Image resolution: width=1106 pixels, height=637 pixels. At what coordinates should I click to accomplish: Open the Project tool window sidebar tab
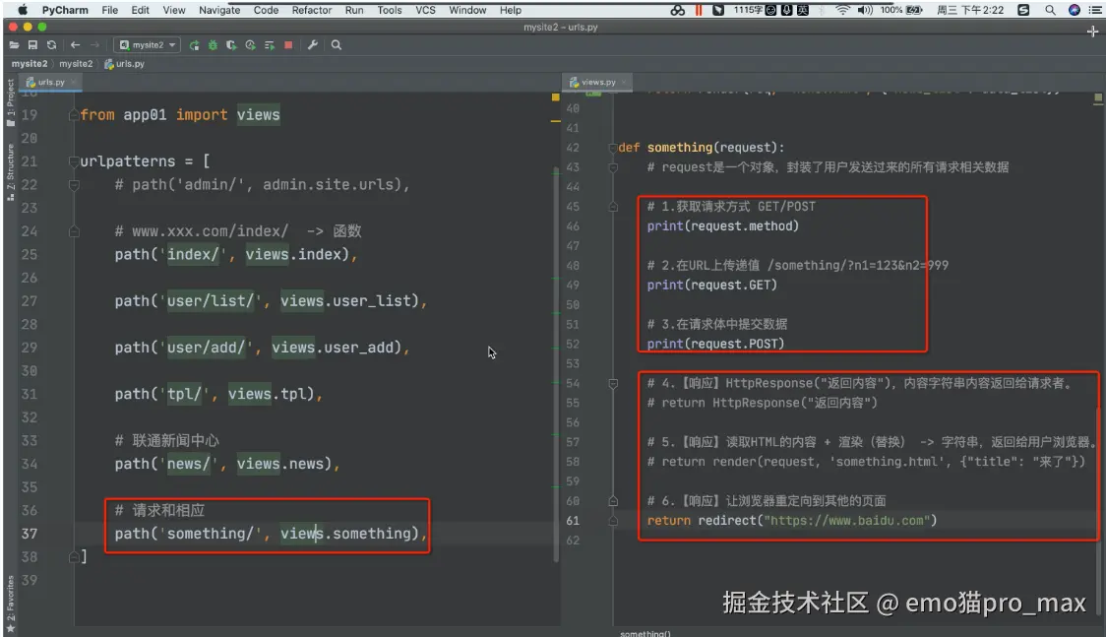pyautogui.click(x=10, y=103)
